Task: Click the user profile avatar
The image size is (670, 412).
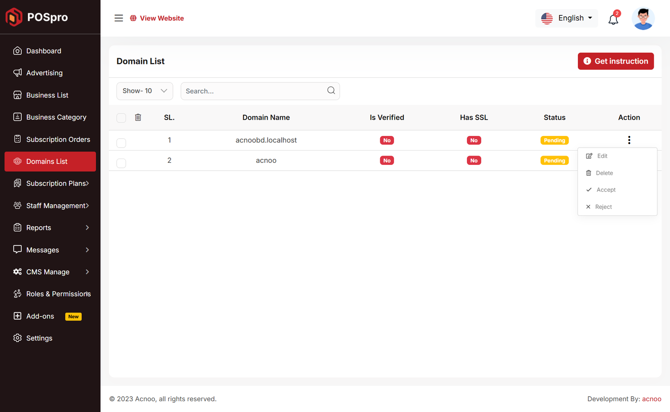Action: point(643,19)
